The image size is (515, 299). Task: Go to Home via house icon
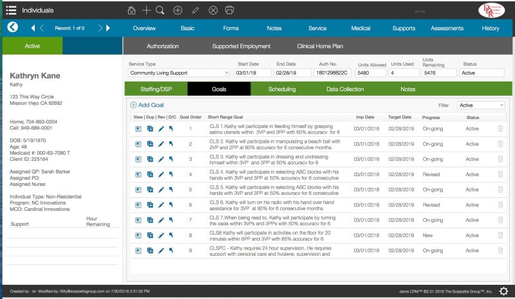point(131,10)
